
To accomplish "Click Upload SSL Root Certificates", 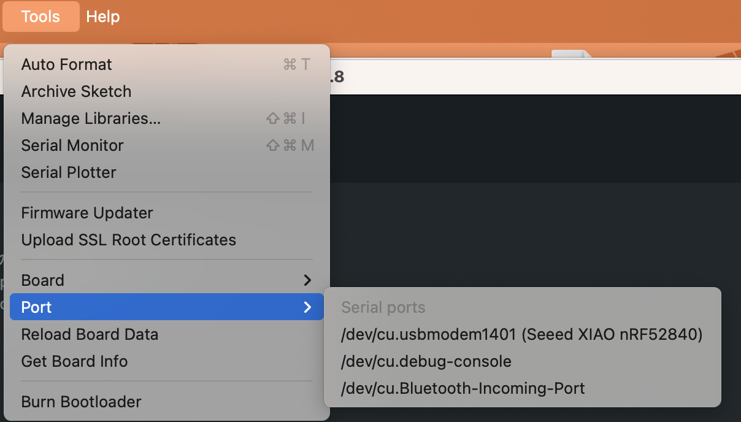I will 129,240.
